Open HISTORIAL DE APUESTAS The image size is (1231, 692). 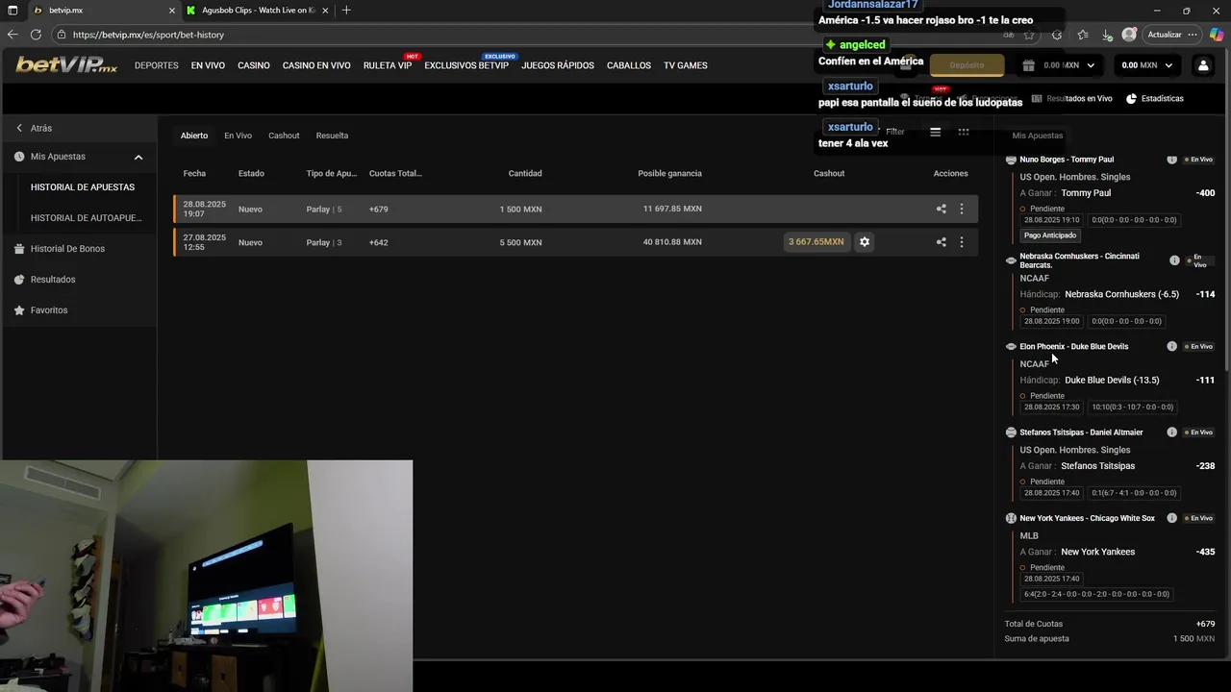pyautogui.click(x=83, y=187)
